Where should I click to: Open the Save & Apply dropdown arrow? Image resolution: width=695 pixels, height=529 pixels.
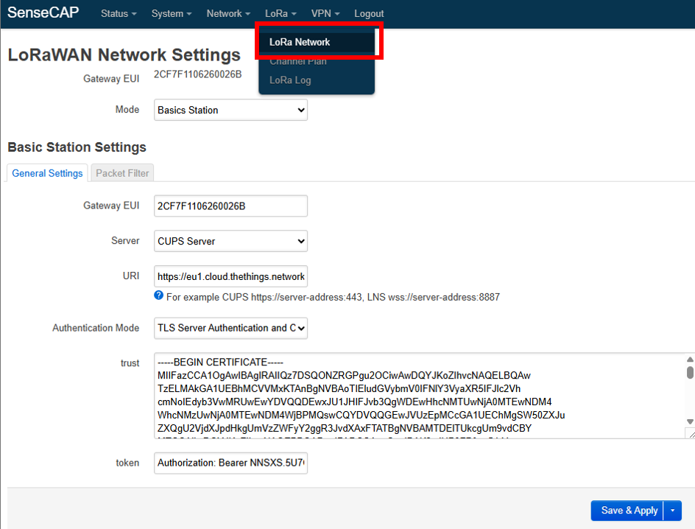(x=671, y=511)
